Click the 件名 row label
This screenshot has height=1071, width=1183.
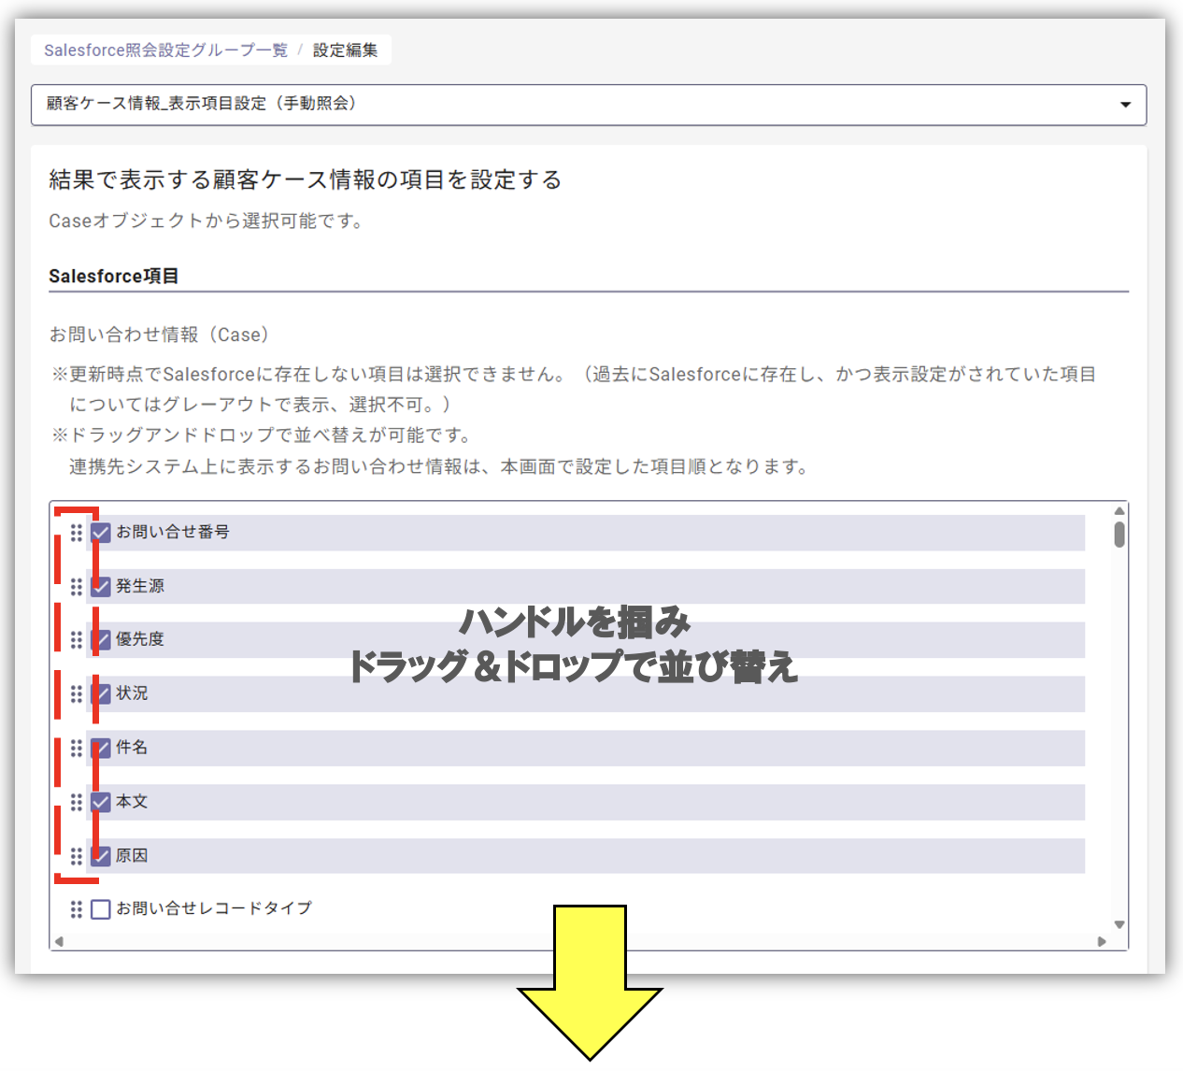pyautogui.click(x=132, y=748)
